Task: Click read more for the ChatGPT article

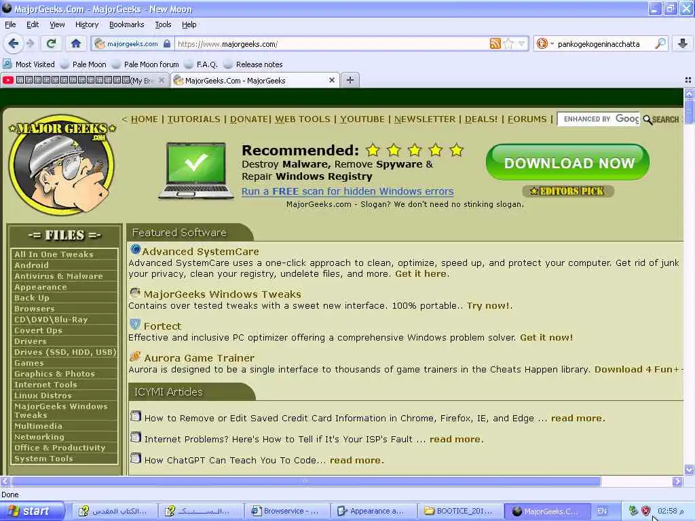Action: [x=356, y=461]
